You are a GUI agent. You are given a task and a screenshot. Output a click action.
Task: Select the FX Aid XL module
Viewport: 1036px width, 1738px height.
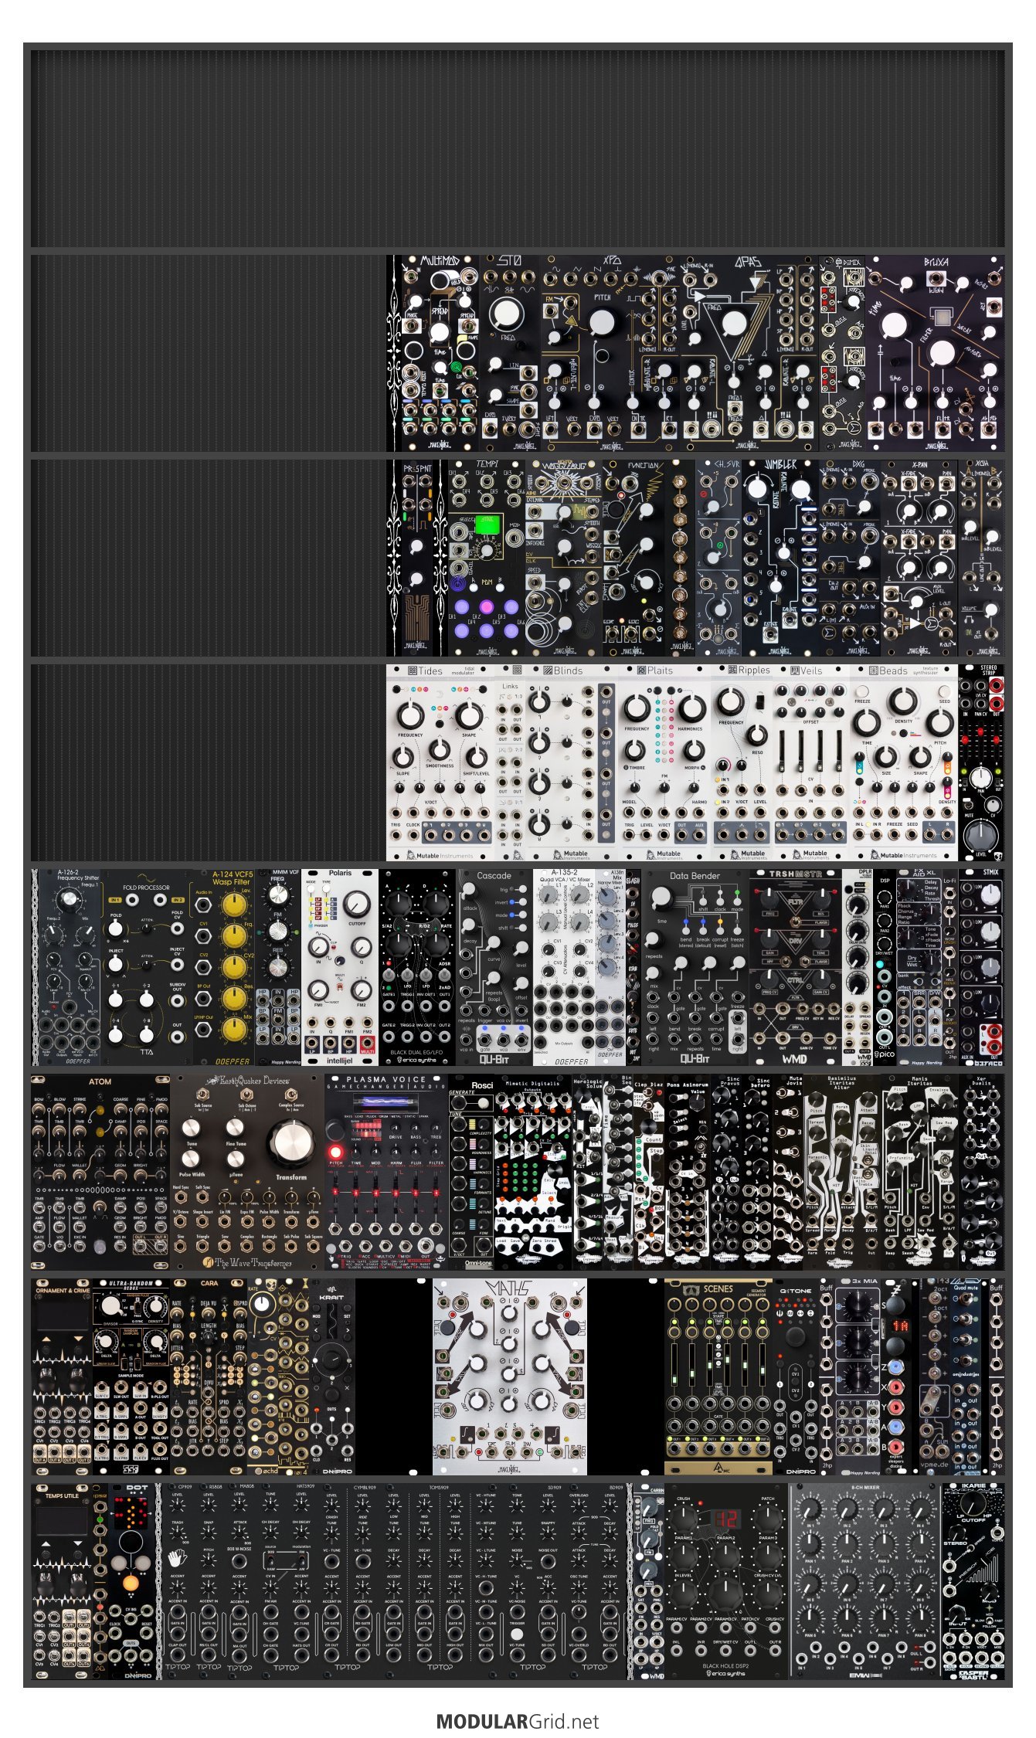919,967
